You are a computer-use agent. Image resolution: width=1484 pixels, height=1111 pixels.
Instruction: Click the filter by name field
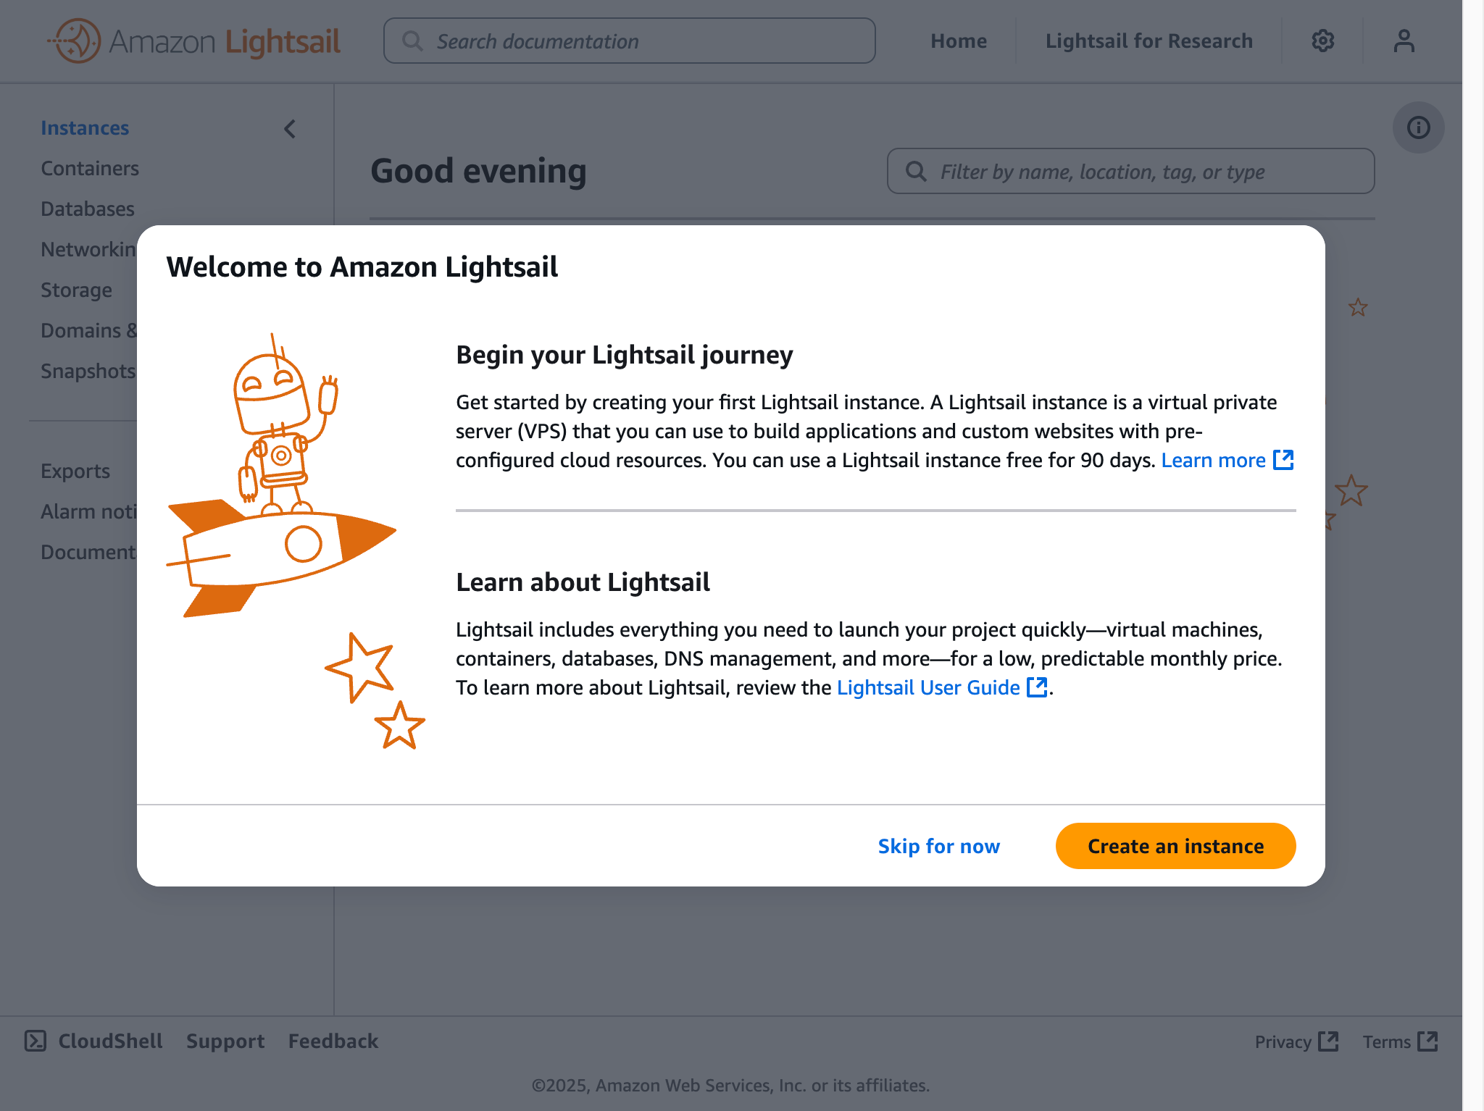point(1130,172)
